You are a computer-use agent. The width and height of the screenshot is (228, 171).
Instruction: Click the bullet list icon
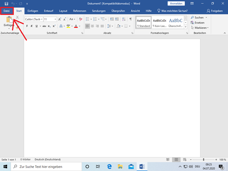point(87,19)
